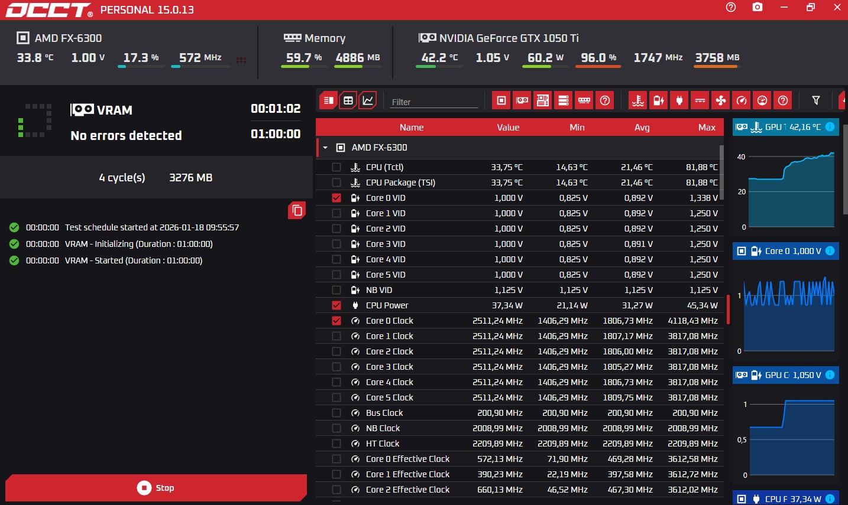Image resolution: width=848 pixels, height=505 pixels.
Task: Sort the table by the Avg column
Action: pos(642,128)
